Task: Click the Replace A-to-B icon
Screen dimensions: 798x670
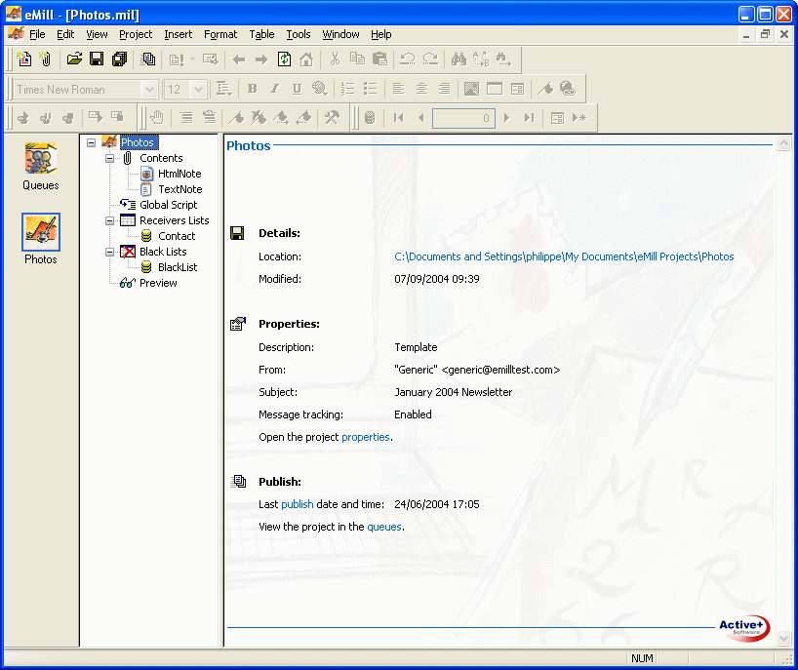Action: (x=481, y=59)
